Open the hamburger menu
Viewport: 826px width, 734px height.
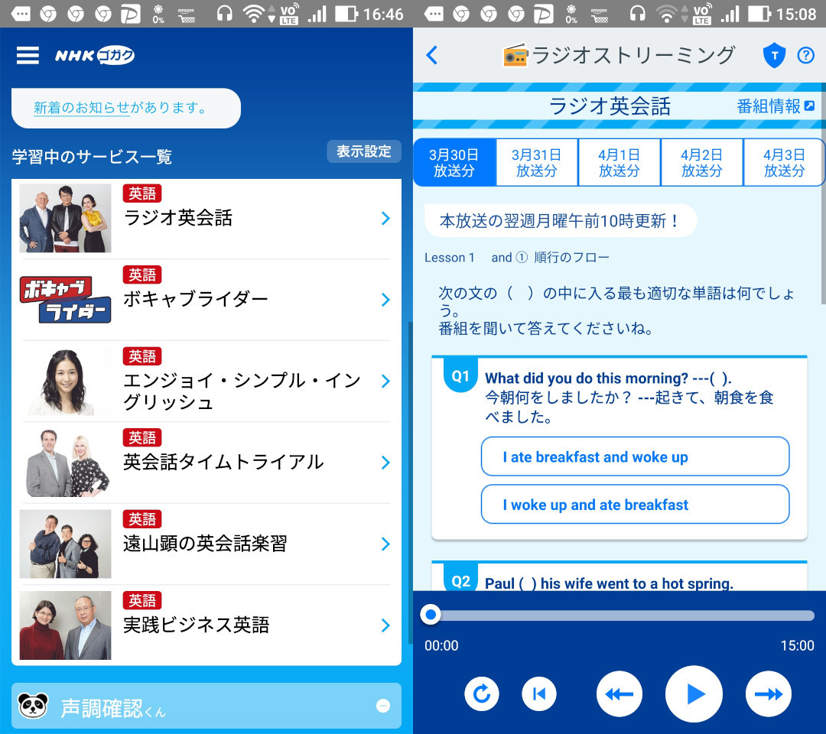(x=28, y=55)
